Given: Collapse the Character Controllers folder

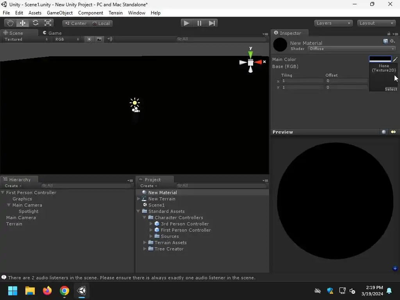Looking at the screenshot, I should click(145, 217).
